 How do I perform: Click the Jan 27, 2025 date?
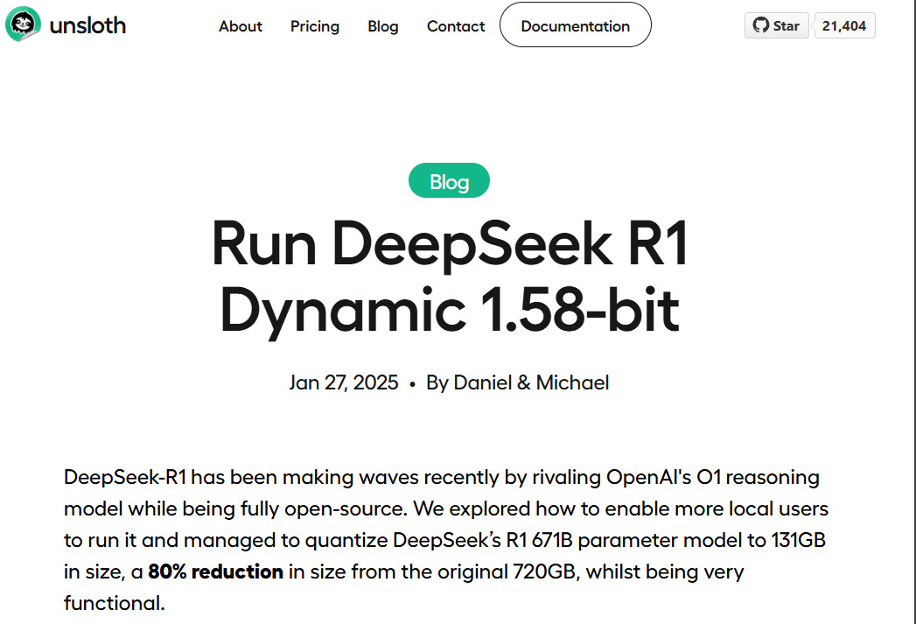pos(344,382)
